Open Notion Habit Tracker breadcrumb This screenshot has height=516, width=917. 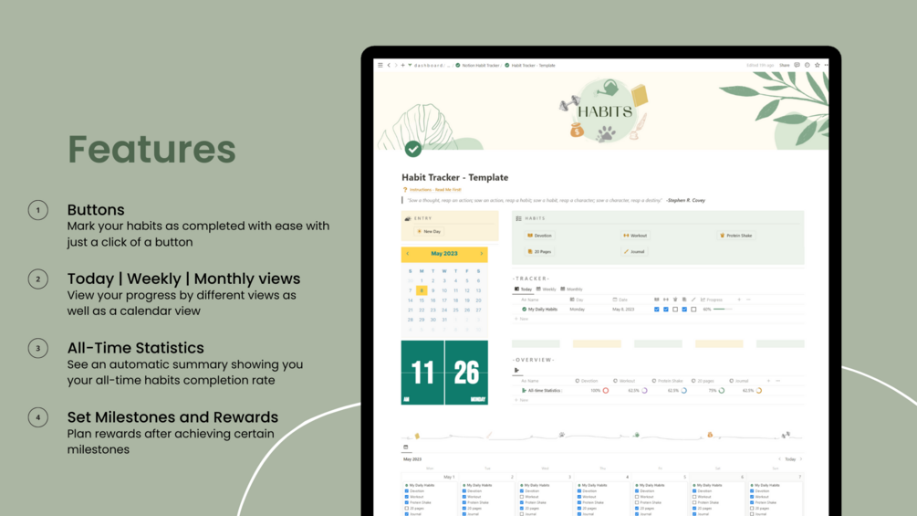477,66
